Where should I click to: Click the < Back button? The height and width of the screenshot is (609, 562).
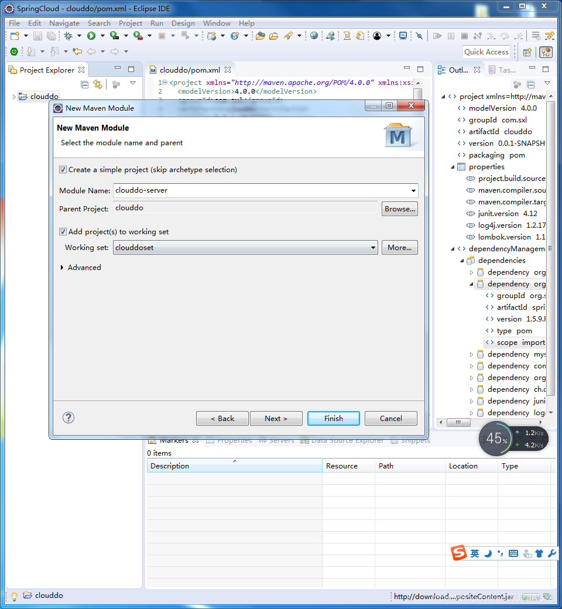coord(222,418)
